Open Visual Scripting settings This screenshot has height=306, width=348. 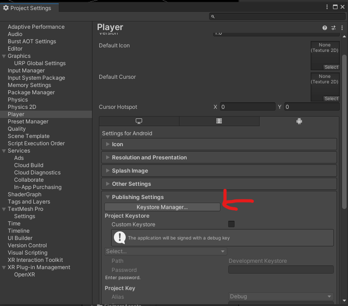[x=27, y=253]
